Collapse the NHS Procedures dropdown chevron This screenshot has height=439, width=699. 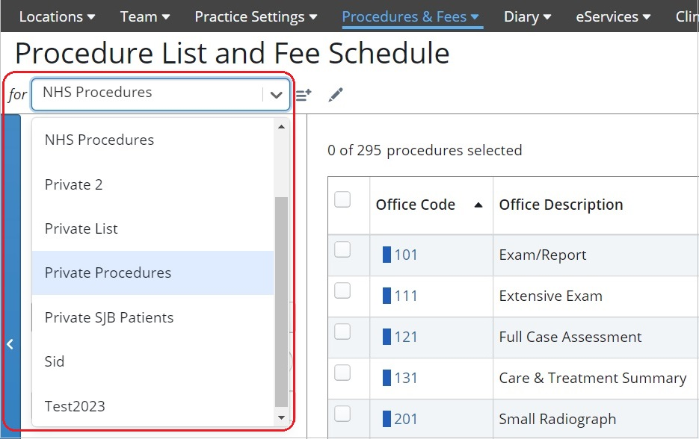276,95
